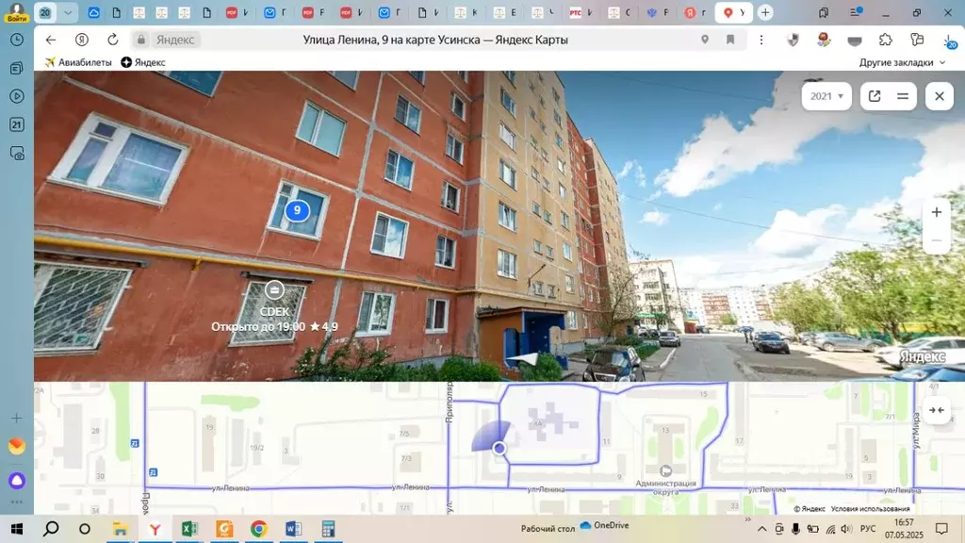Switch the РУС input language
965x543 pixels.
868,529
